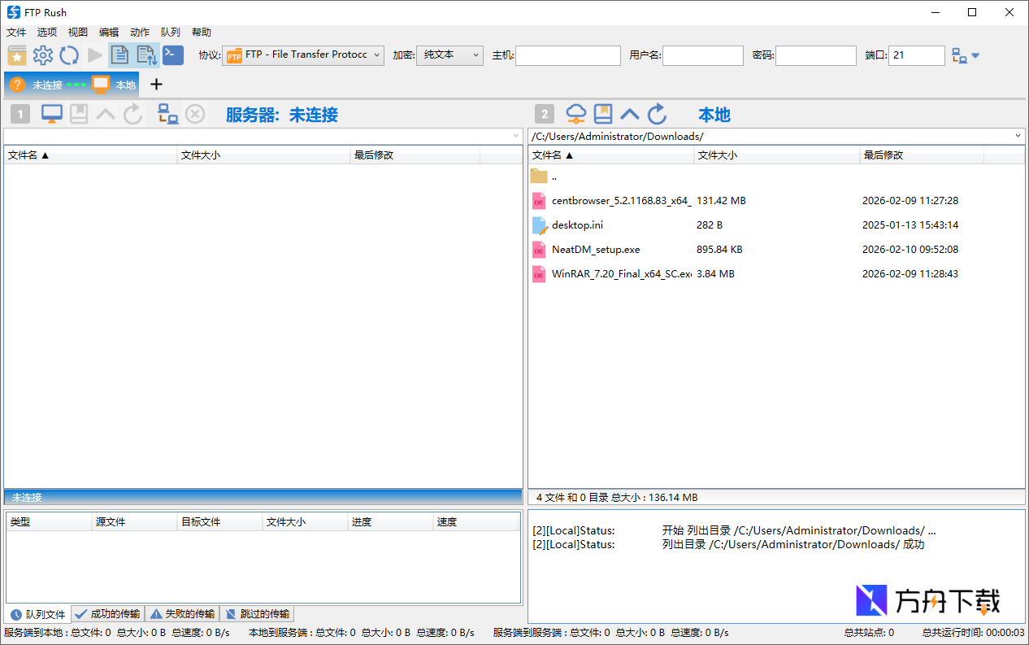The height and width of the screenshot is (645, 1029).
Task: Open the settings gear icon
Action: (x=43, y=54)
